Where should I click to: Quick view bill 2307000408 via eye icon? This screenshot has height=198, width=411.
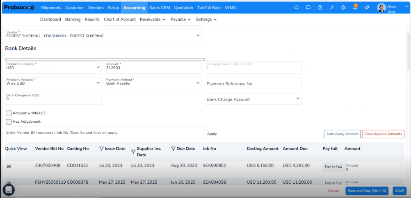tap(9, 166)
